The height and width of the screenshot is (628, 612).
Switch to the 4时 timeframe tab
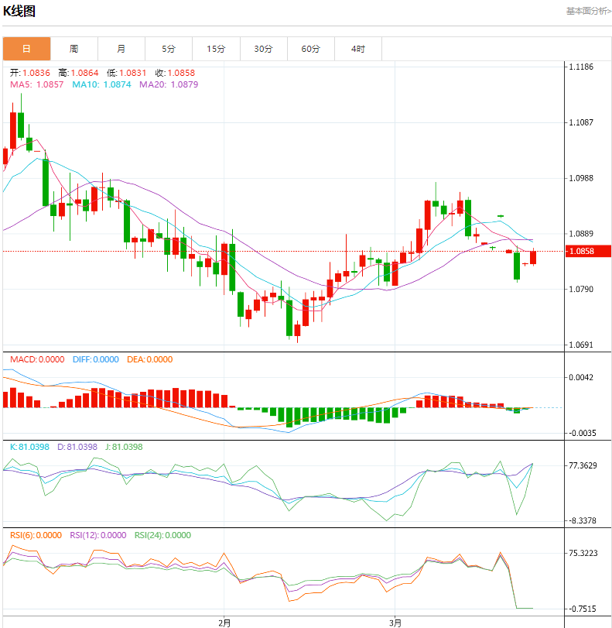pos(357,49)
